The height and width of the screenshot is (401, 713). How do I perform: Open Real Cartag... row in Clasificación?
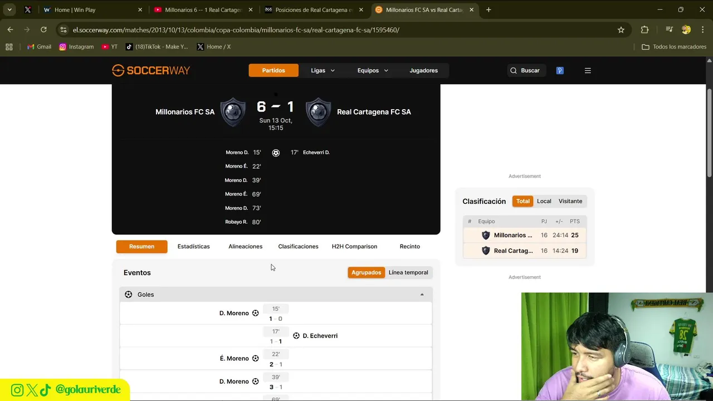click(x=524, y=251)
